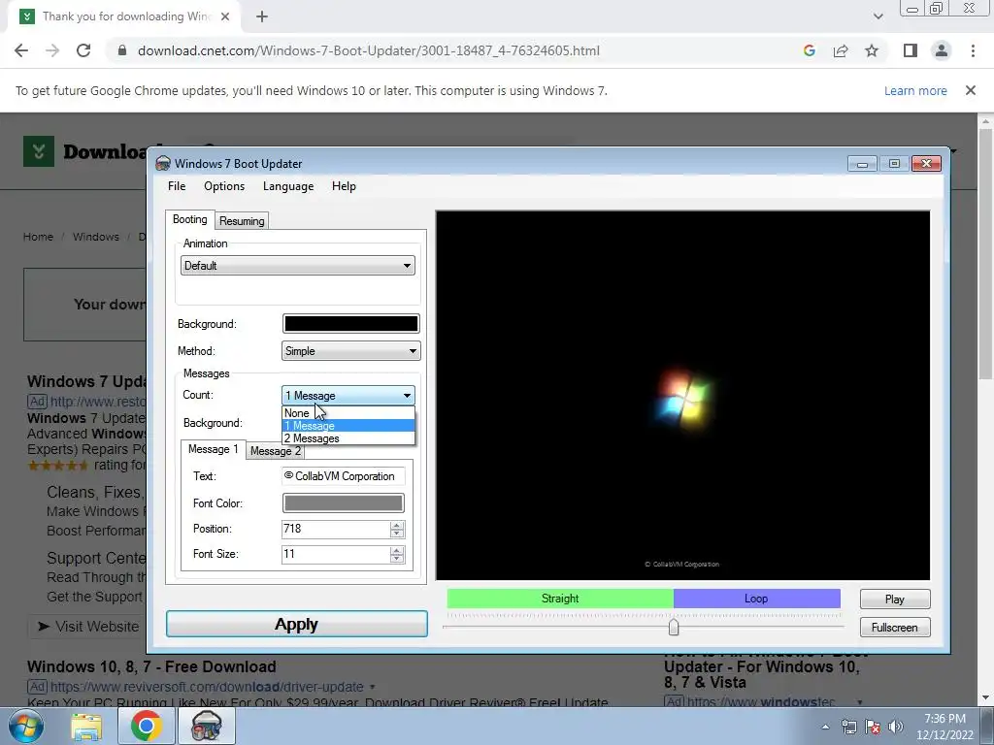The image size is (994, 745).
Task: Click Windows 10, 8, 7 - Free Download
Action: (151, 666)
